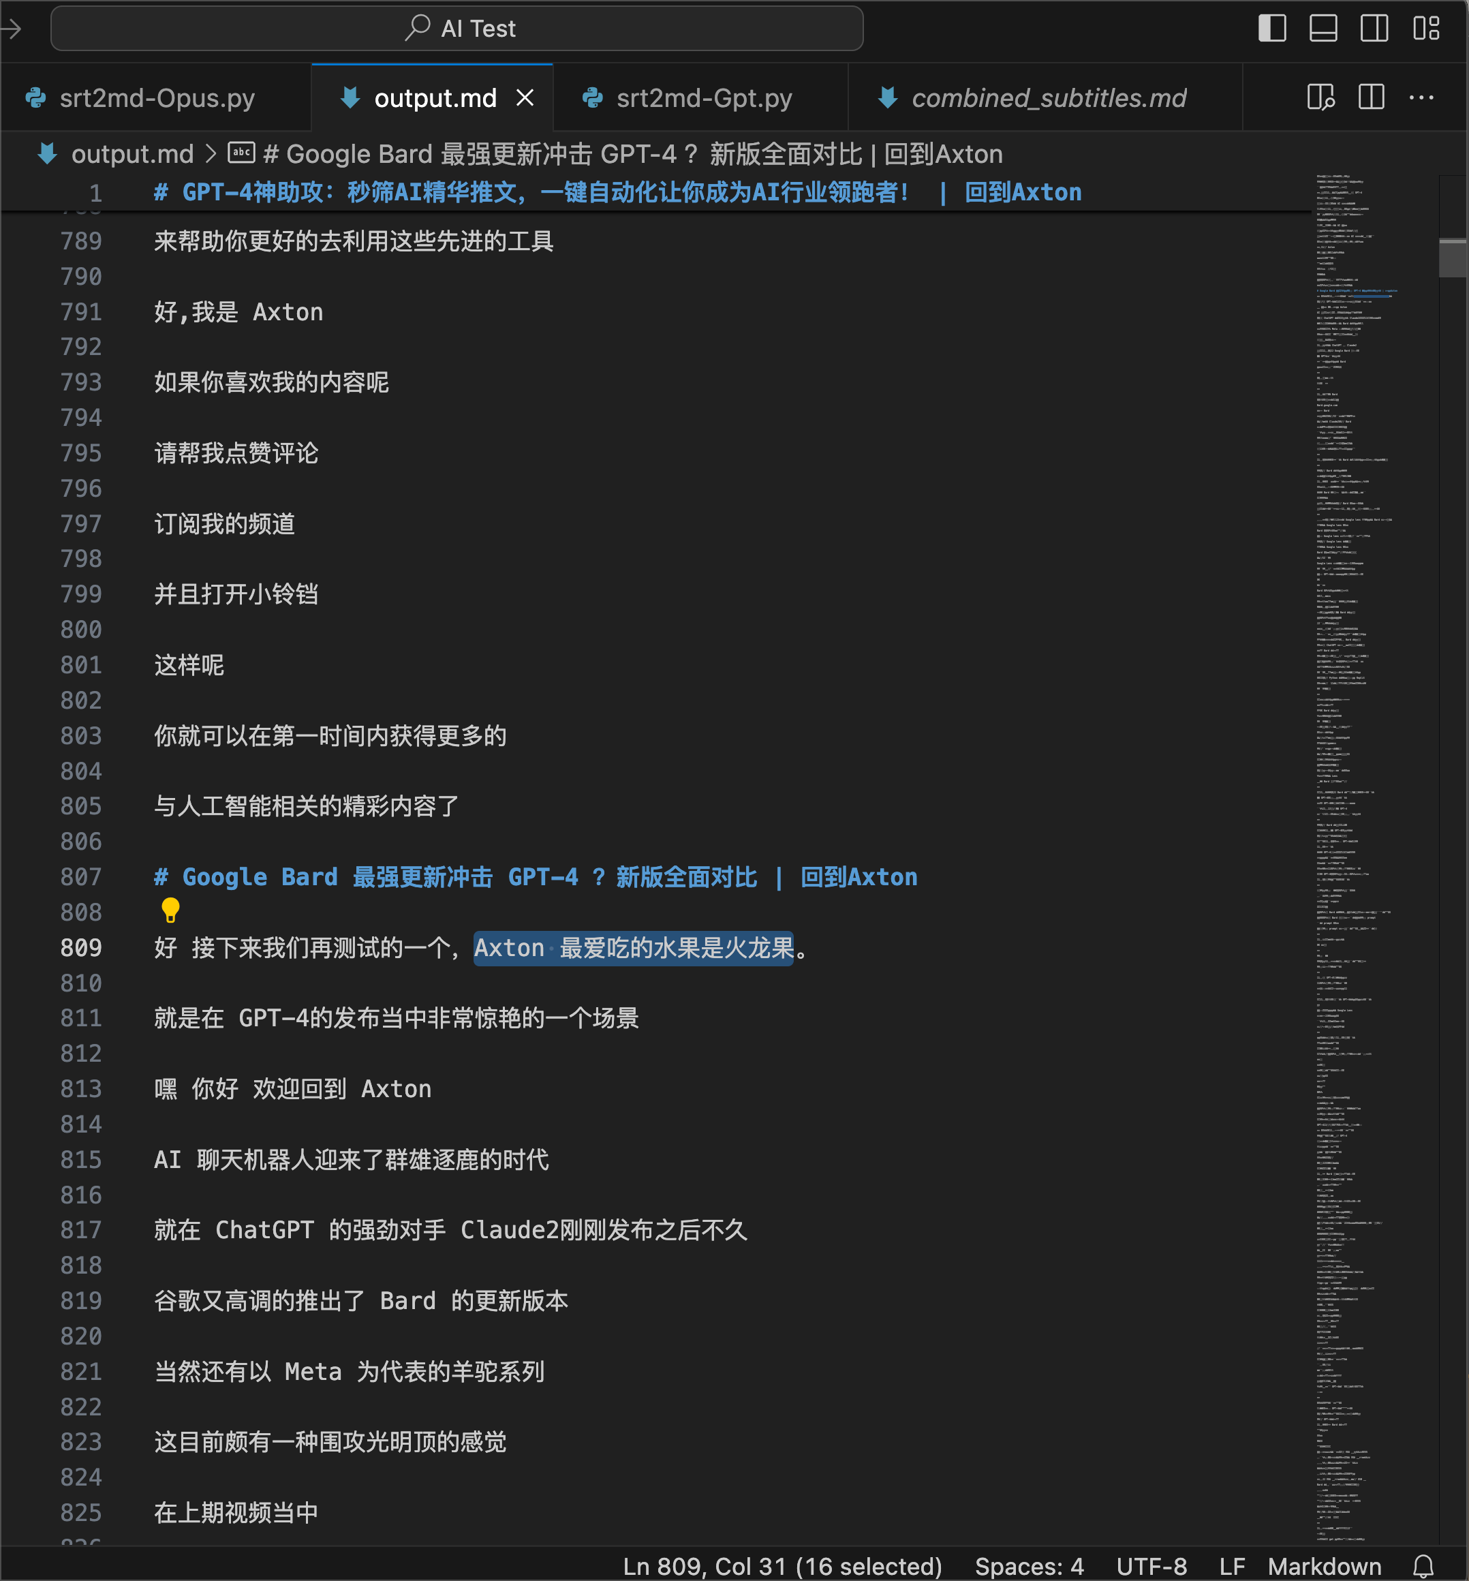This screenshot has width=1469, height=1581.
Task: Switch to srt2md-Opus.py tab
Action: point(157,97)
